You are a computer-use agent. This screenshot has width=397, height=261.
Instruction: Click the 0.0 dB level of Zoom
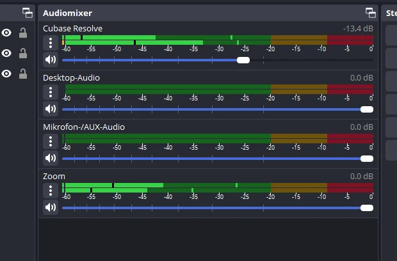coord(362,177)
